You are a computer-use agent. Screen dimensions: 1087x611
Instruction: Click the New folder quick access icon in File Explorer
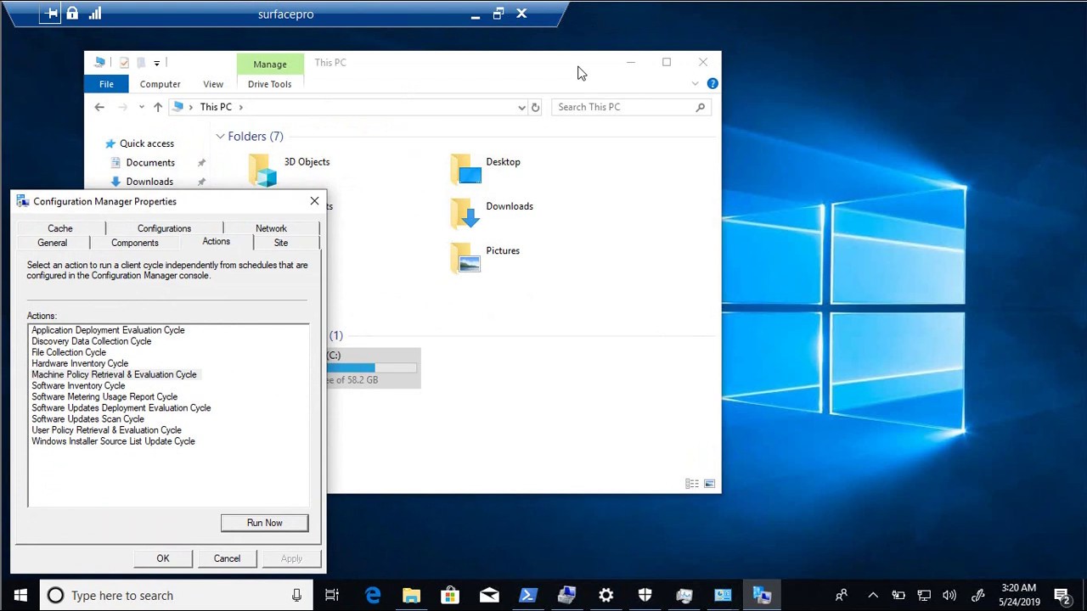[141, 62]
